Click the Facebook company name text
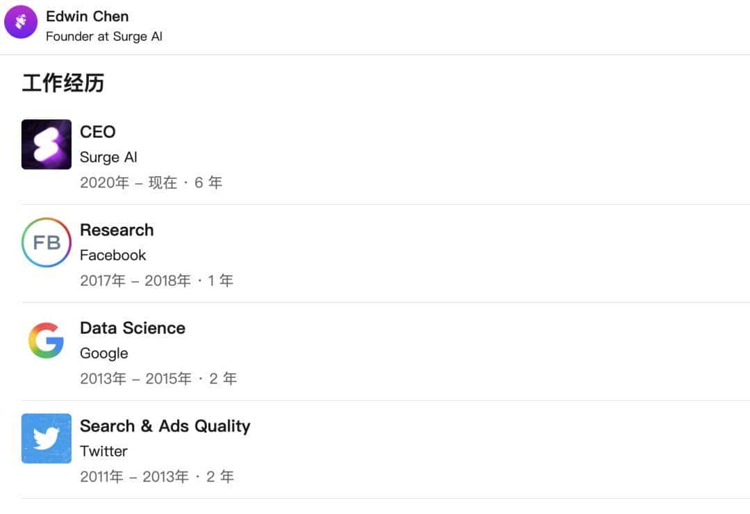 [x=113, y=255]
